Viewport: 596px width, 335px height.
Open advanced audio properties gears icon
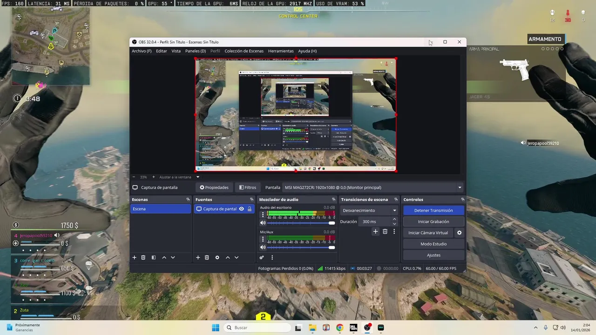262,257
